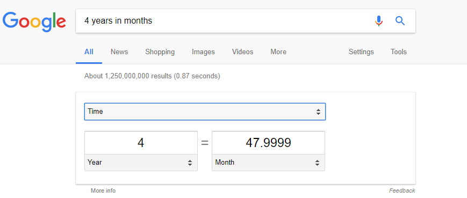Image resolution: width=467 pixels, height=198 pixels.
Task: Open the Time unit category dropdown
Action: point(205,112)
